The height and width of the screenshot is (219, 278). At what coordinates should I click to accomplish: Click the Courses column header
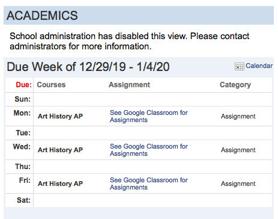[x=51, y=85]
